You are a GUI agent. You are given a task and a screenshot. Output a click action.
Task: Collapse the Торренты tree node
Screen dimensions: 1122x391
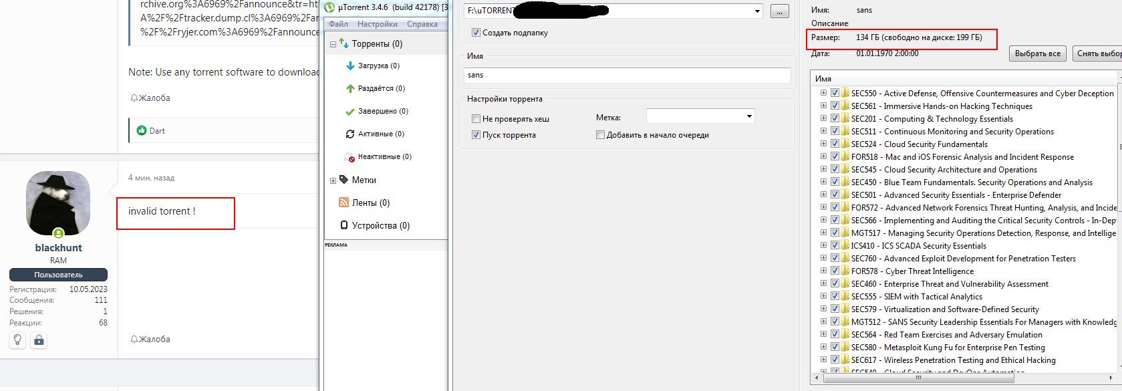click(333, 44)
